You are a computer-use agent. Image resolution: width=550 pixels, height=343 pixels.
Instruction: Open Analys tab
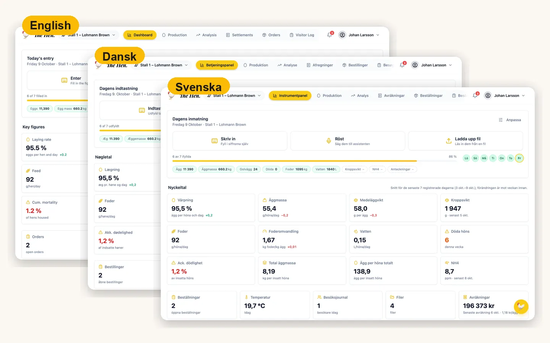point(360,96)
